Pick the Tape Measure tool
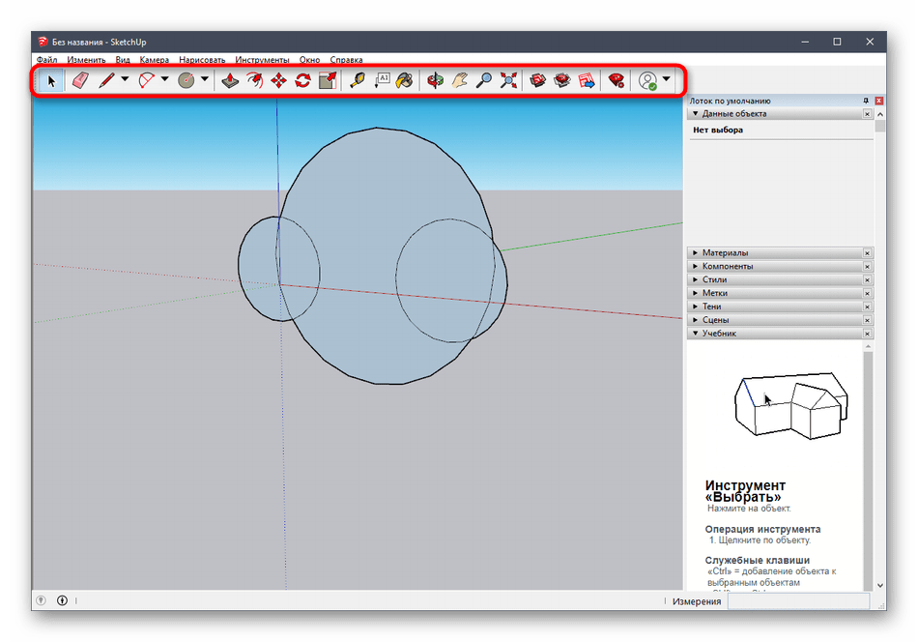Viewport: 918px width, 642px height. (x=358, y=80)
